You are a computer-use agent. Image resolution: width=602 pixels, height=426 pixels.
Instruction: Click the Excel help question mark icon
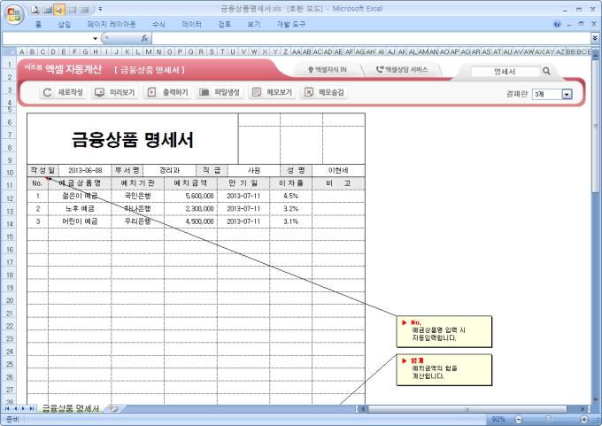pos(557,24)
